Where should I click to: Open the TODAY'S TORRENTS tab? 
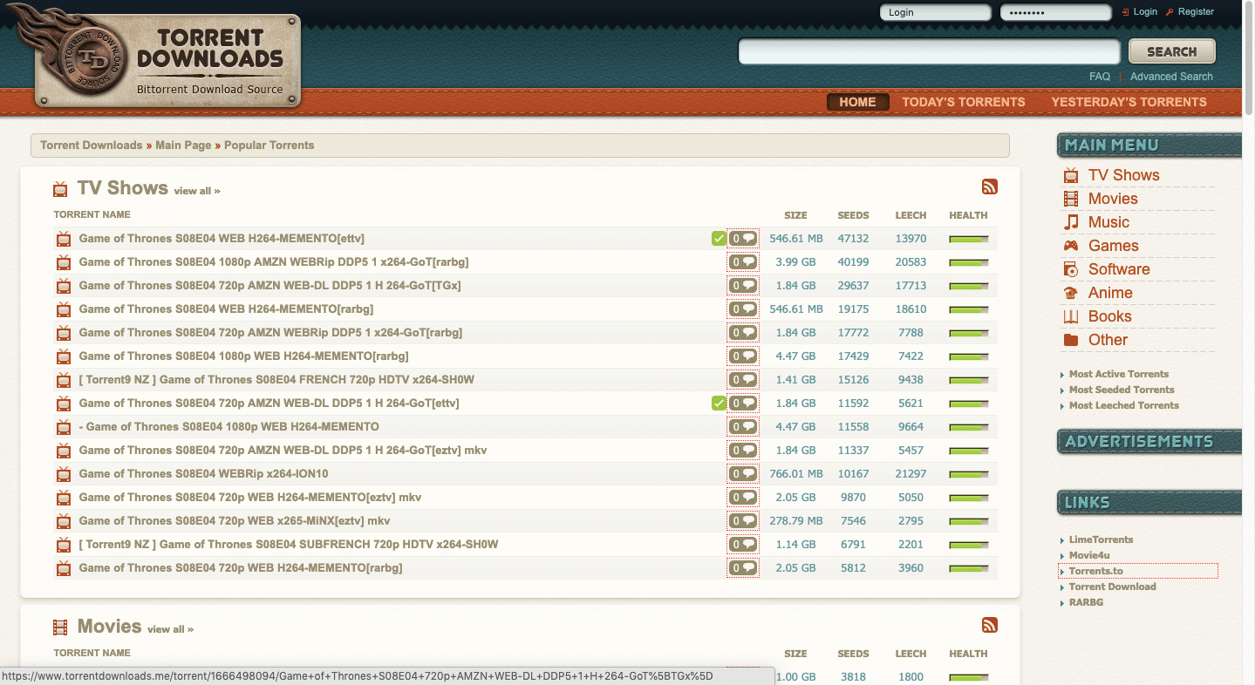pyautogui.click(x=964, y=102)
